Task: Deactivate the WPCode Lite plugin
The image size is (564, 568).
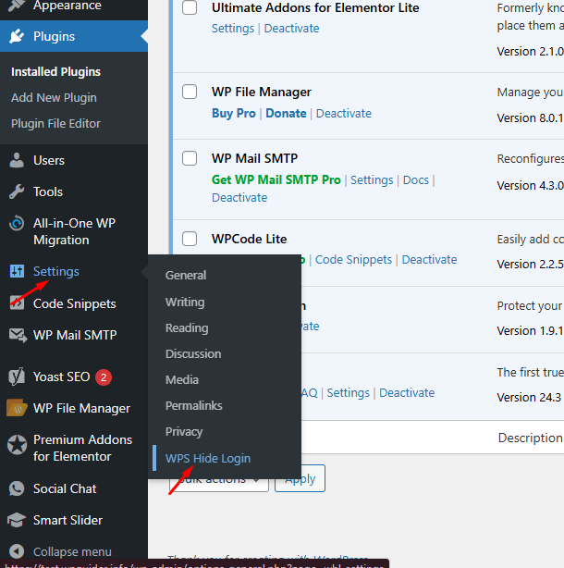Action: click(429, 259)
